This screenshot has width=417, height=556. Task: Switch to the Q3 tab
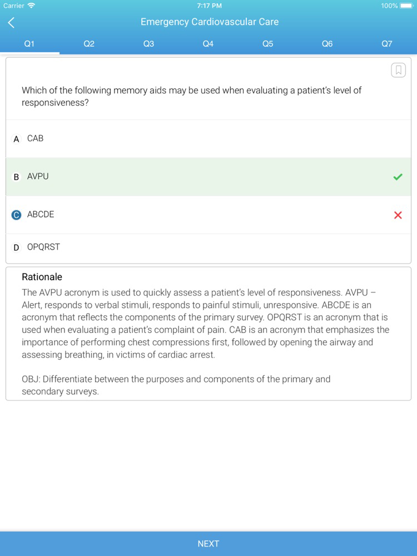pyautogui.click(x=148, y=43)
